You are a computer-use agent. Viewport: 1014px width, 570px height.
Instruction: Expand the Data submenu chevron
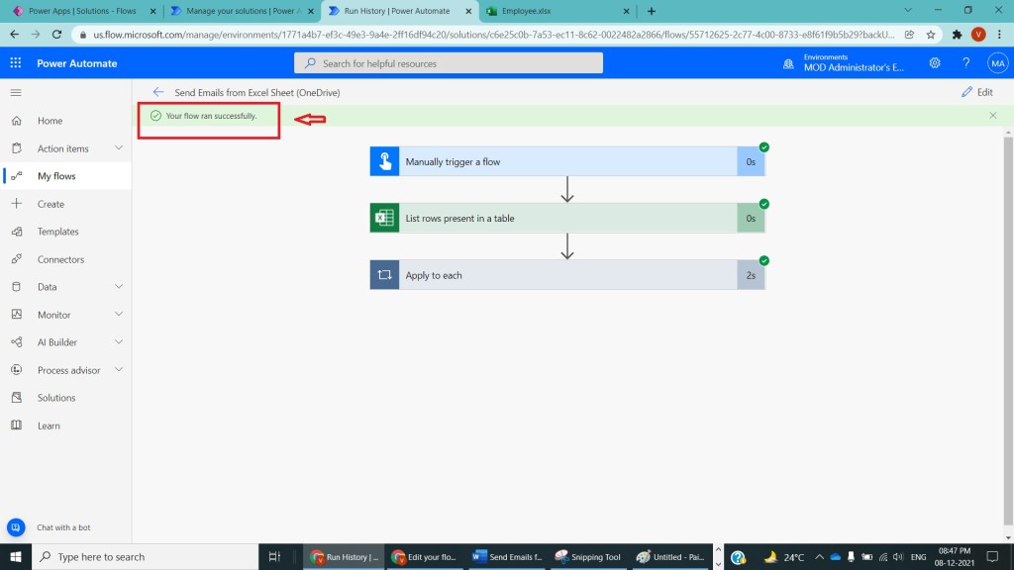click(x=119, y=287)
